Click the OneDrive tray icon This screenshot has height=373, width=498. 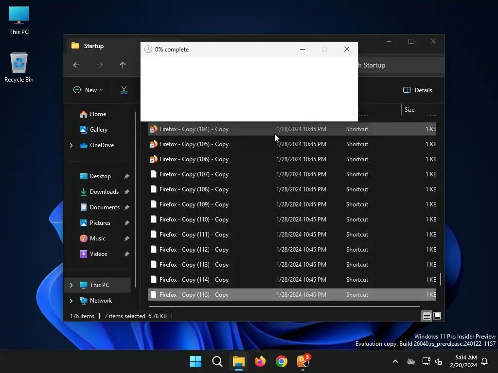tap(411, 361)
